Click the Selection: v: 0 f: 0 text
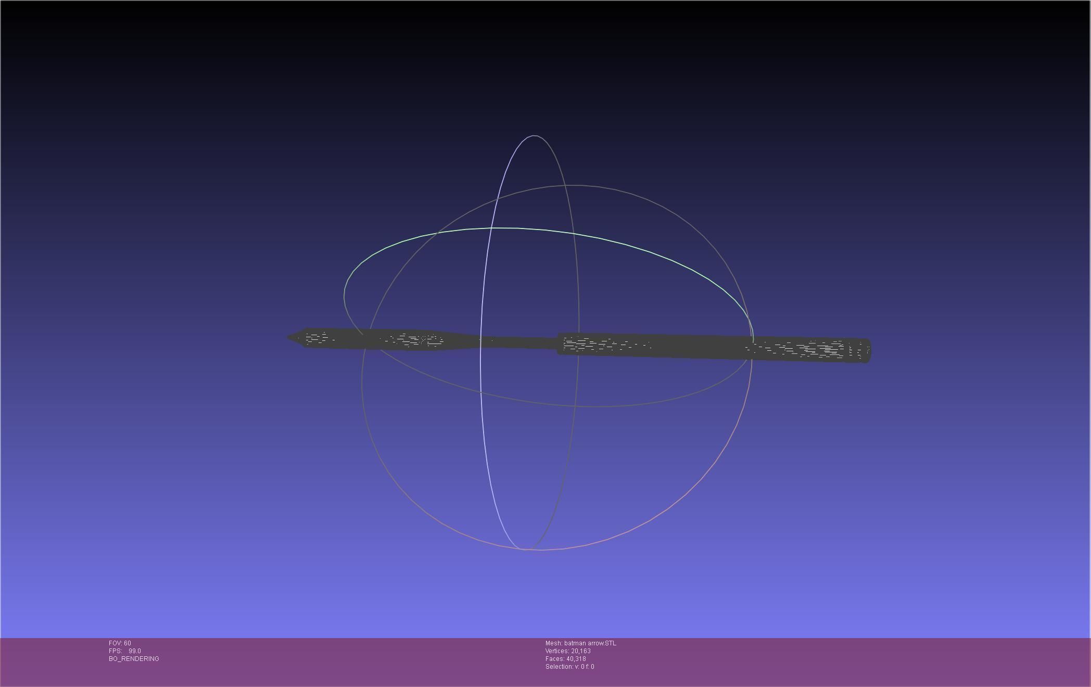1091x687 pixels. (569, 667)
